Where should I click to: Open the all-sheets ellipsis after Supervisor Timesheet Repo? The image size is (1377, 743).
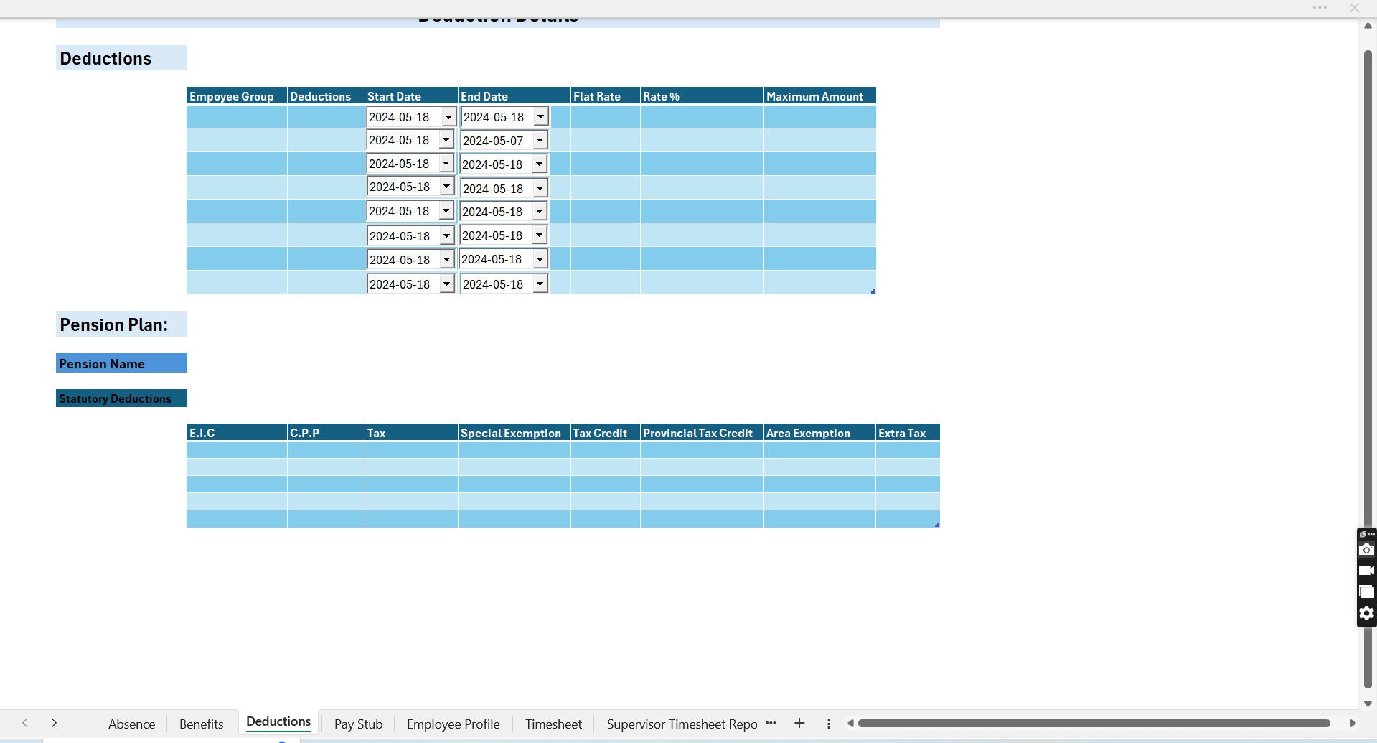[771, 723]
